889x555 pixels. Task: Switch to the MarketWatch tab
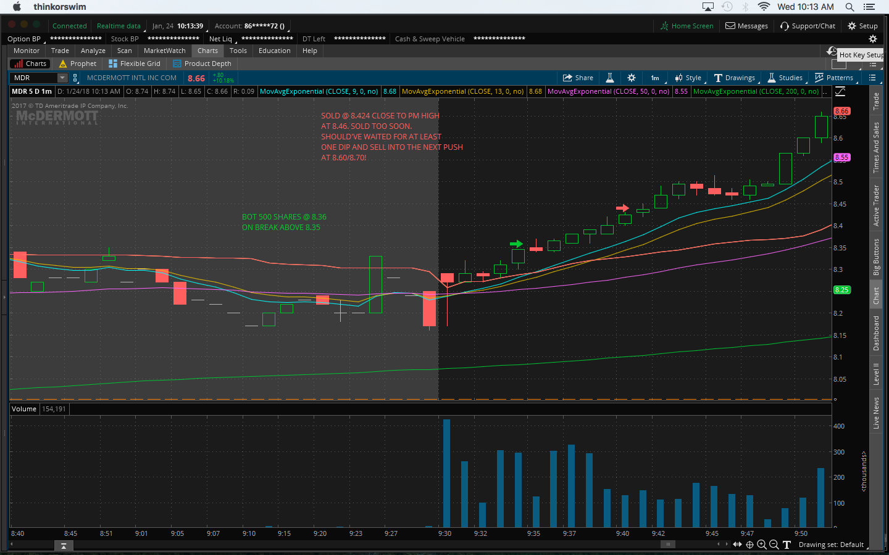tap(165, 51)
